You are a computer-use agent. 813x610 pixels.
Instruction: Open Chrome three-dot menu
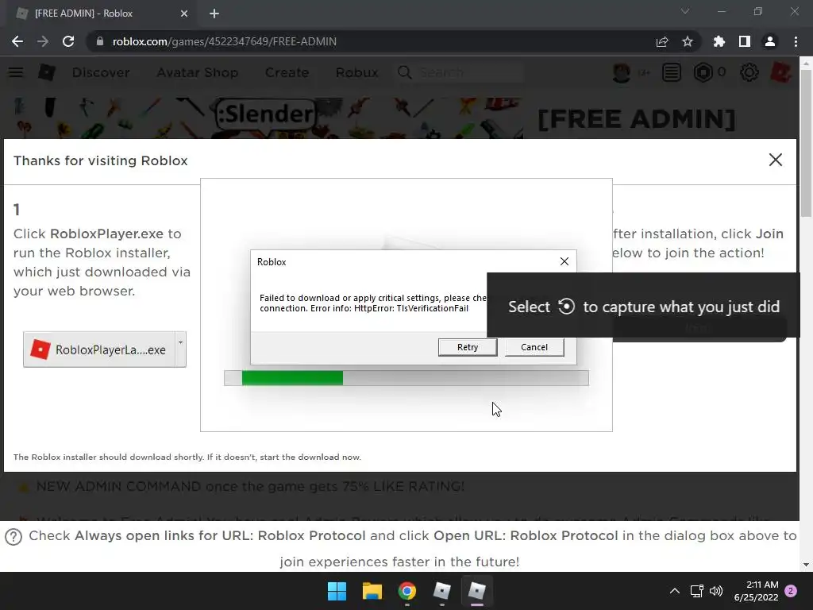pyautogui.click(x=796, y=41)
